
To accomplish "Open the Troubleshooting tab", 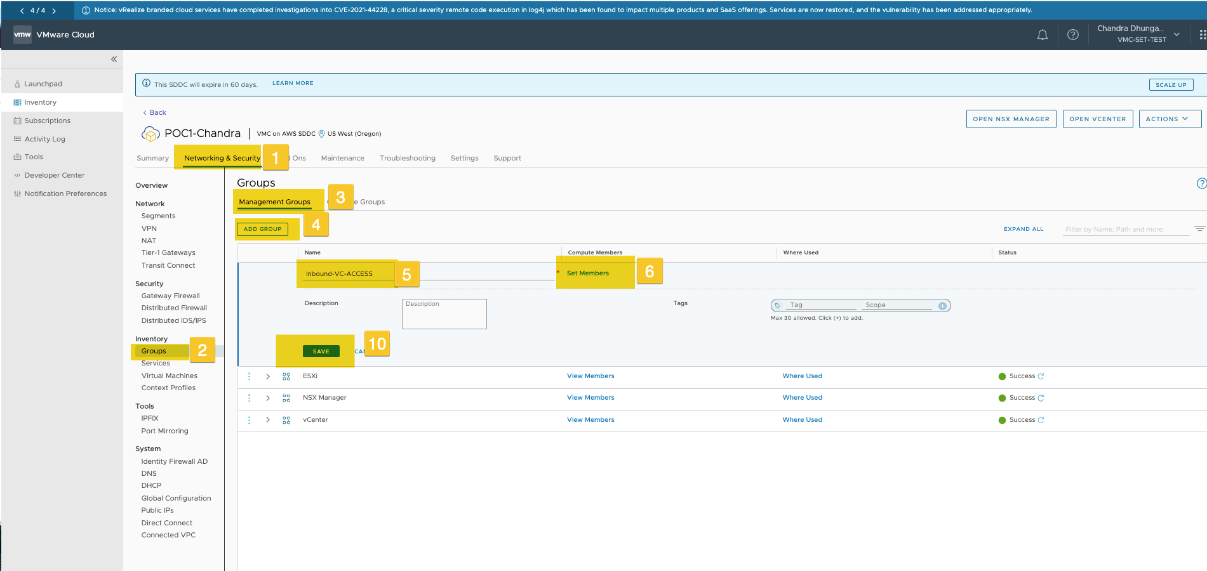I will pyautogui.click(x=408, y=158).
